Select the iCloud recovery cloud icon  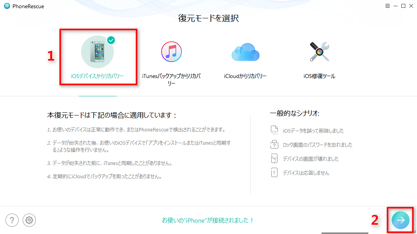245,52
